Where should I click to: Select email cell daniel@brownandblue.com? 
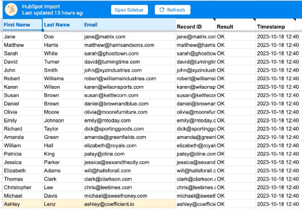tap(129, 104)
